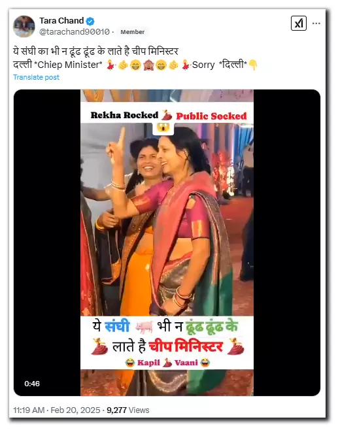Click the Rekha Rocked video caption
338x430 pixels.
[x=124, y=115]
